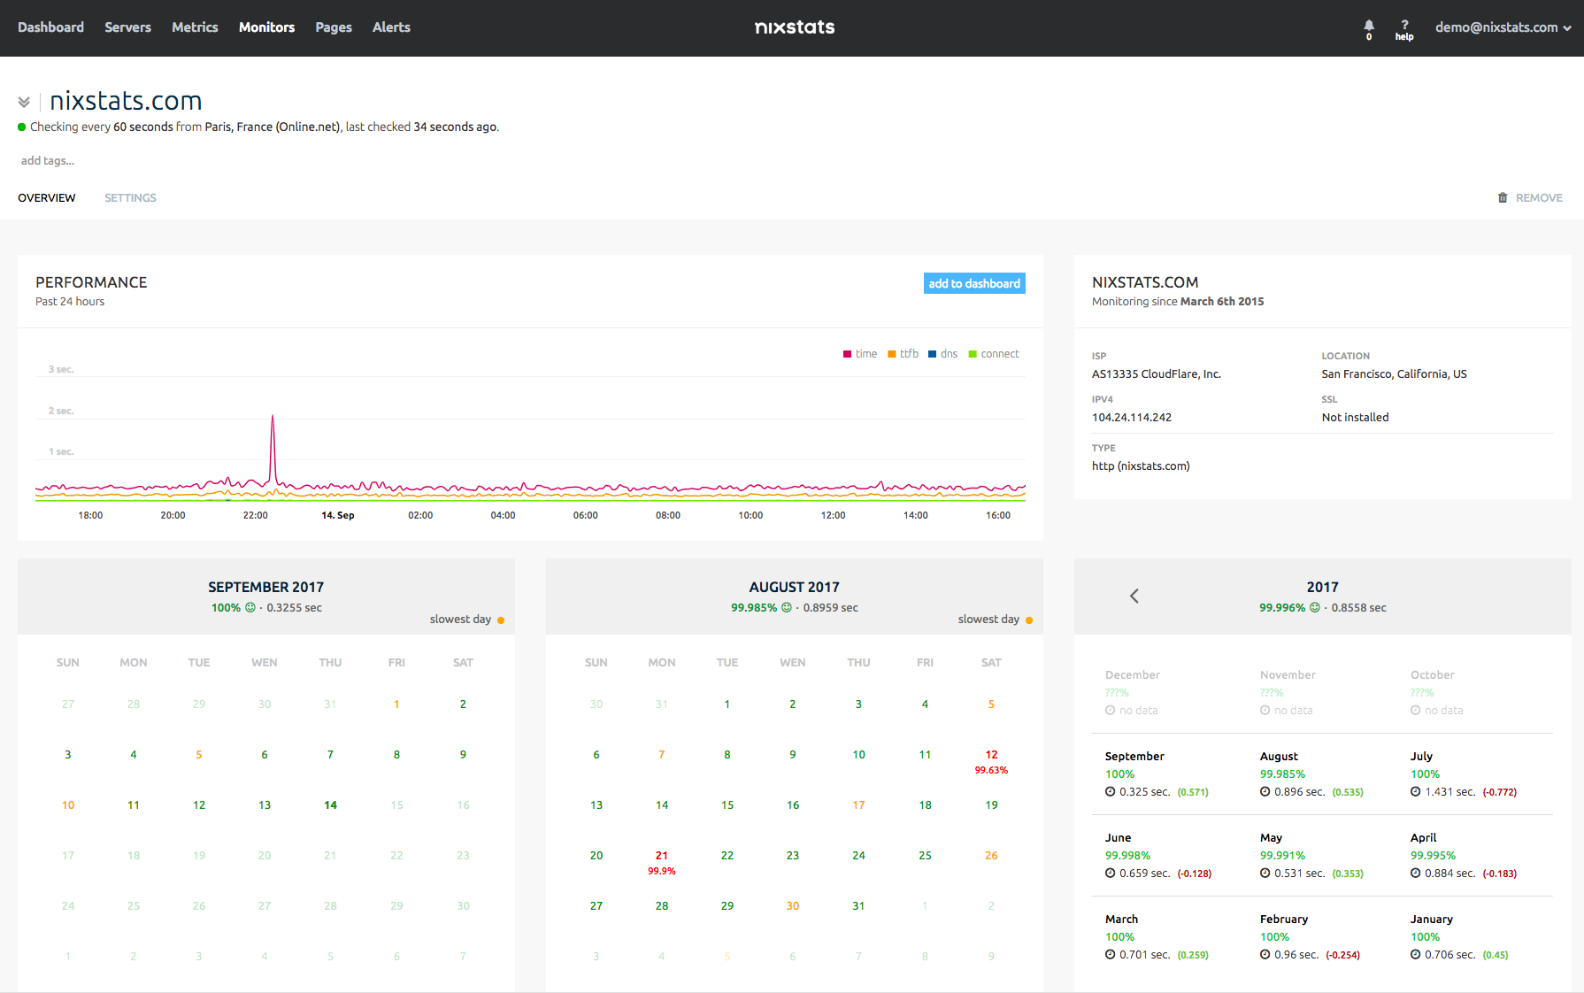
Task: Switch to the Settings tab
Action: click(x=130, y=197)
